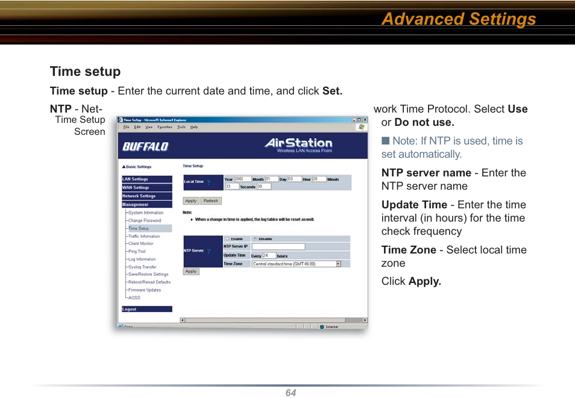Click Apply under Local Time
Screen dimensions: 575x398
(191, 201)
